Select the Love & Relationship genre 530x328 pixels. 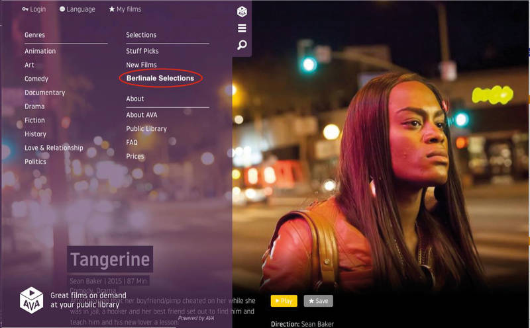pos(54,148)
